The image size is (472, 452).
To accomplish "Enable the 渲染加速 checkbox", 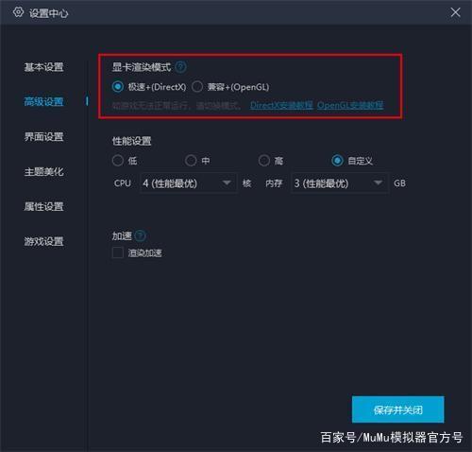I will click(118, 252).
